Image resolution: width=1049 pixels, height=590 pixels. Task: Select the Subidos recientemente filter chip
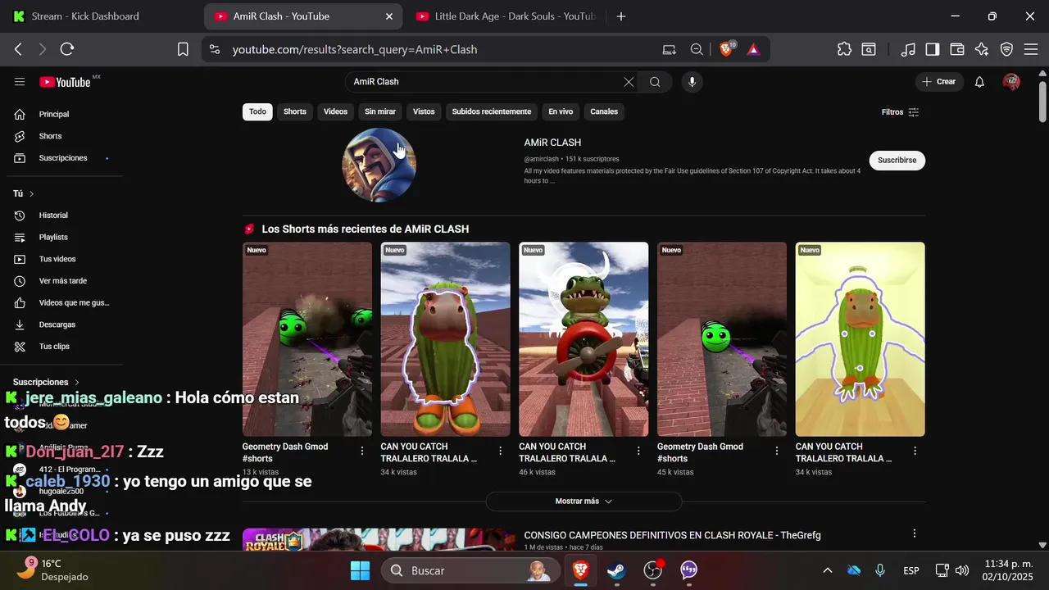coord(492,111)
